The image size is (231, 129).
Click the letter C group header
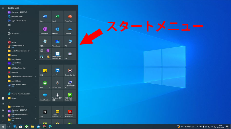(x=9, y=102)
